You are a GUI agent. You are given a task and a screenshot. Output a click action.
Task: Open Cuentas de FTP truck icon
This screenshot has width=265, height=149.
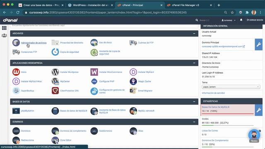tap(133, 43)
